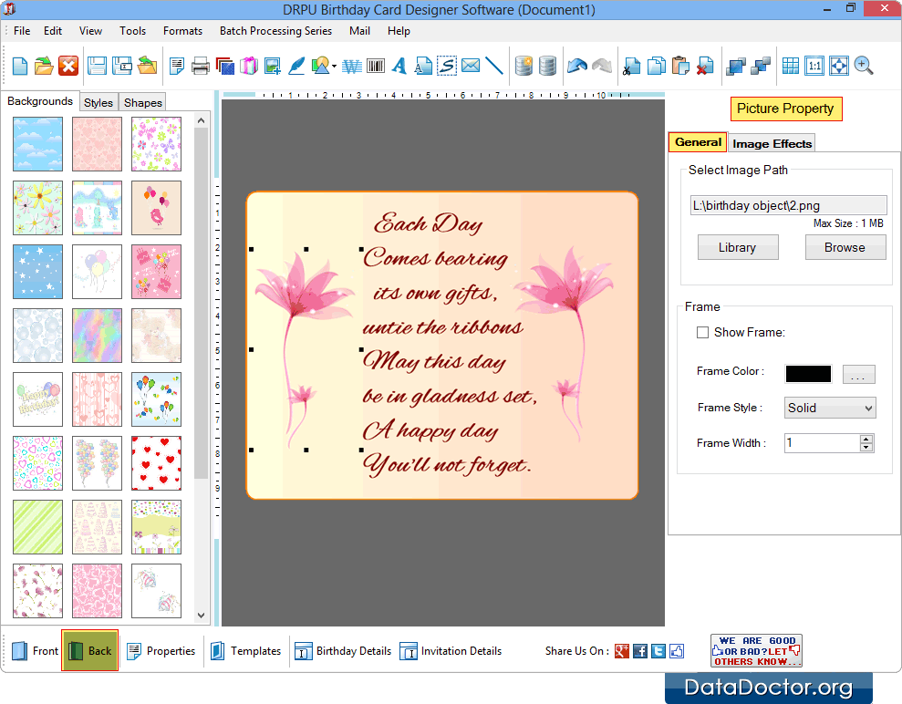This screenshot has height=704, width=902.
Task: Click the backgrounds list scroll down arrow
Action: (201, 615)
